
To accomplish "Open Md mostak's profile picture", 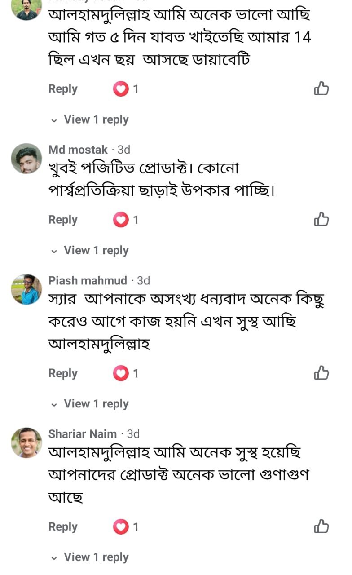I will 26,159.
